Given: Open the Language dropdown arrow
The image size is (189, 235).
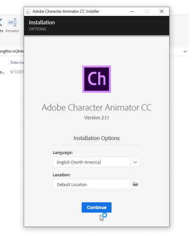Looking at the screenshot, I should [x=135, y=162].
